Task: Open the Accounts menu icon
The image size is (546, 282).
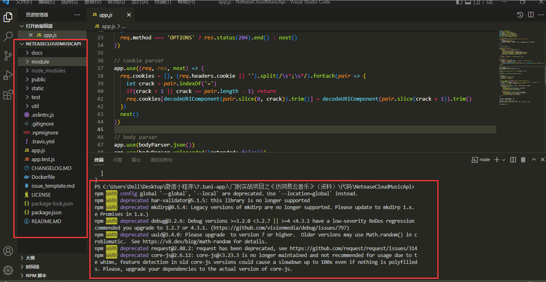Action: (x=8, y=251)
